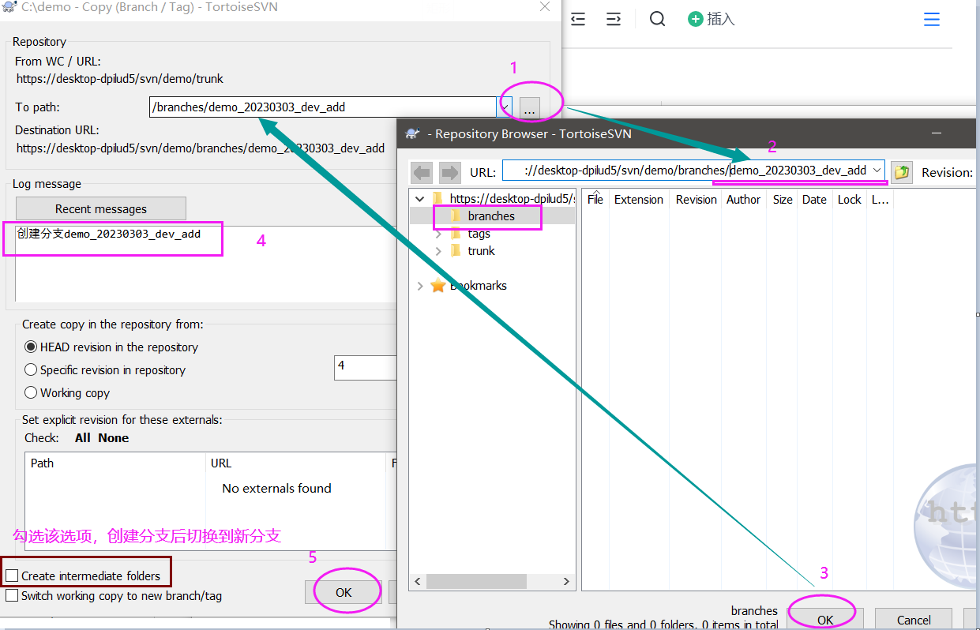This screenshot has width=980, height=630.
Task: Select the trunk folder in the tree
Action: click(x=481, y=250)
